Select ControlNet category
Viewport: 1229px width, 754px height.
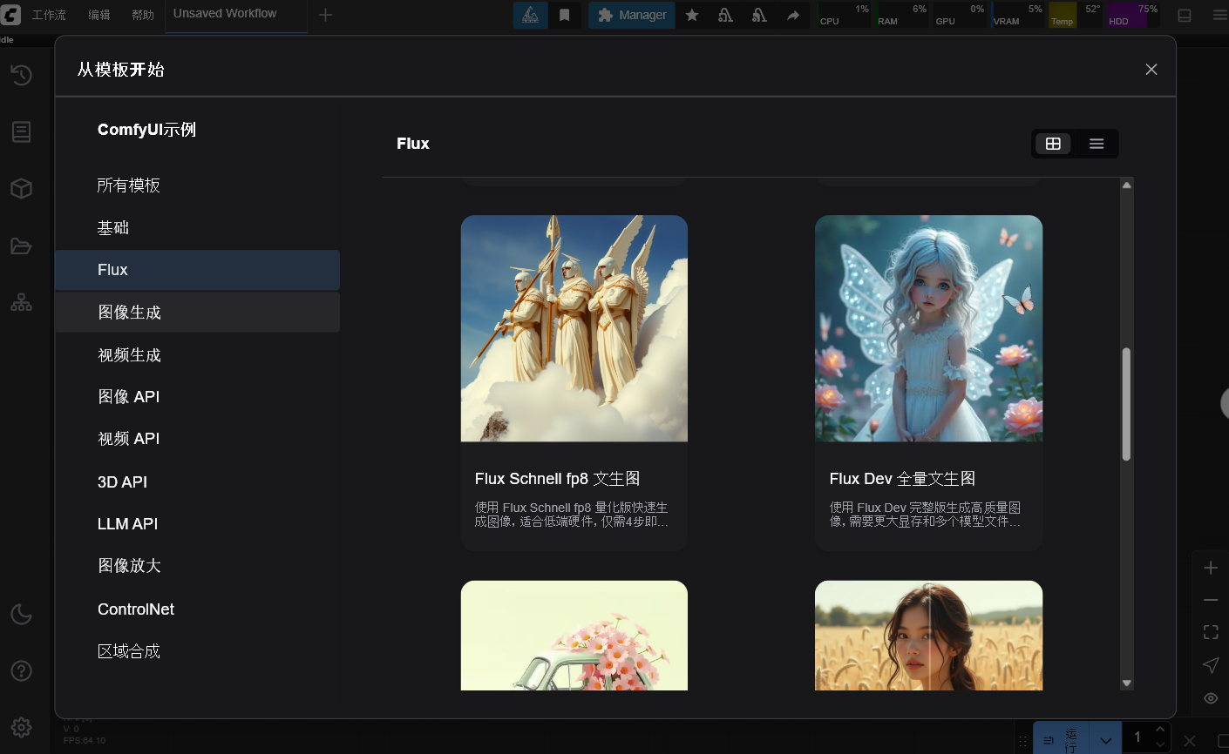tap(197, 609)
